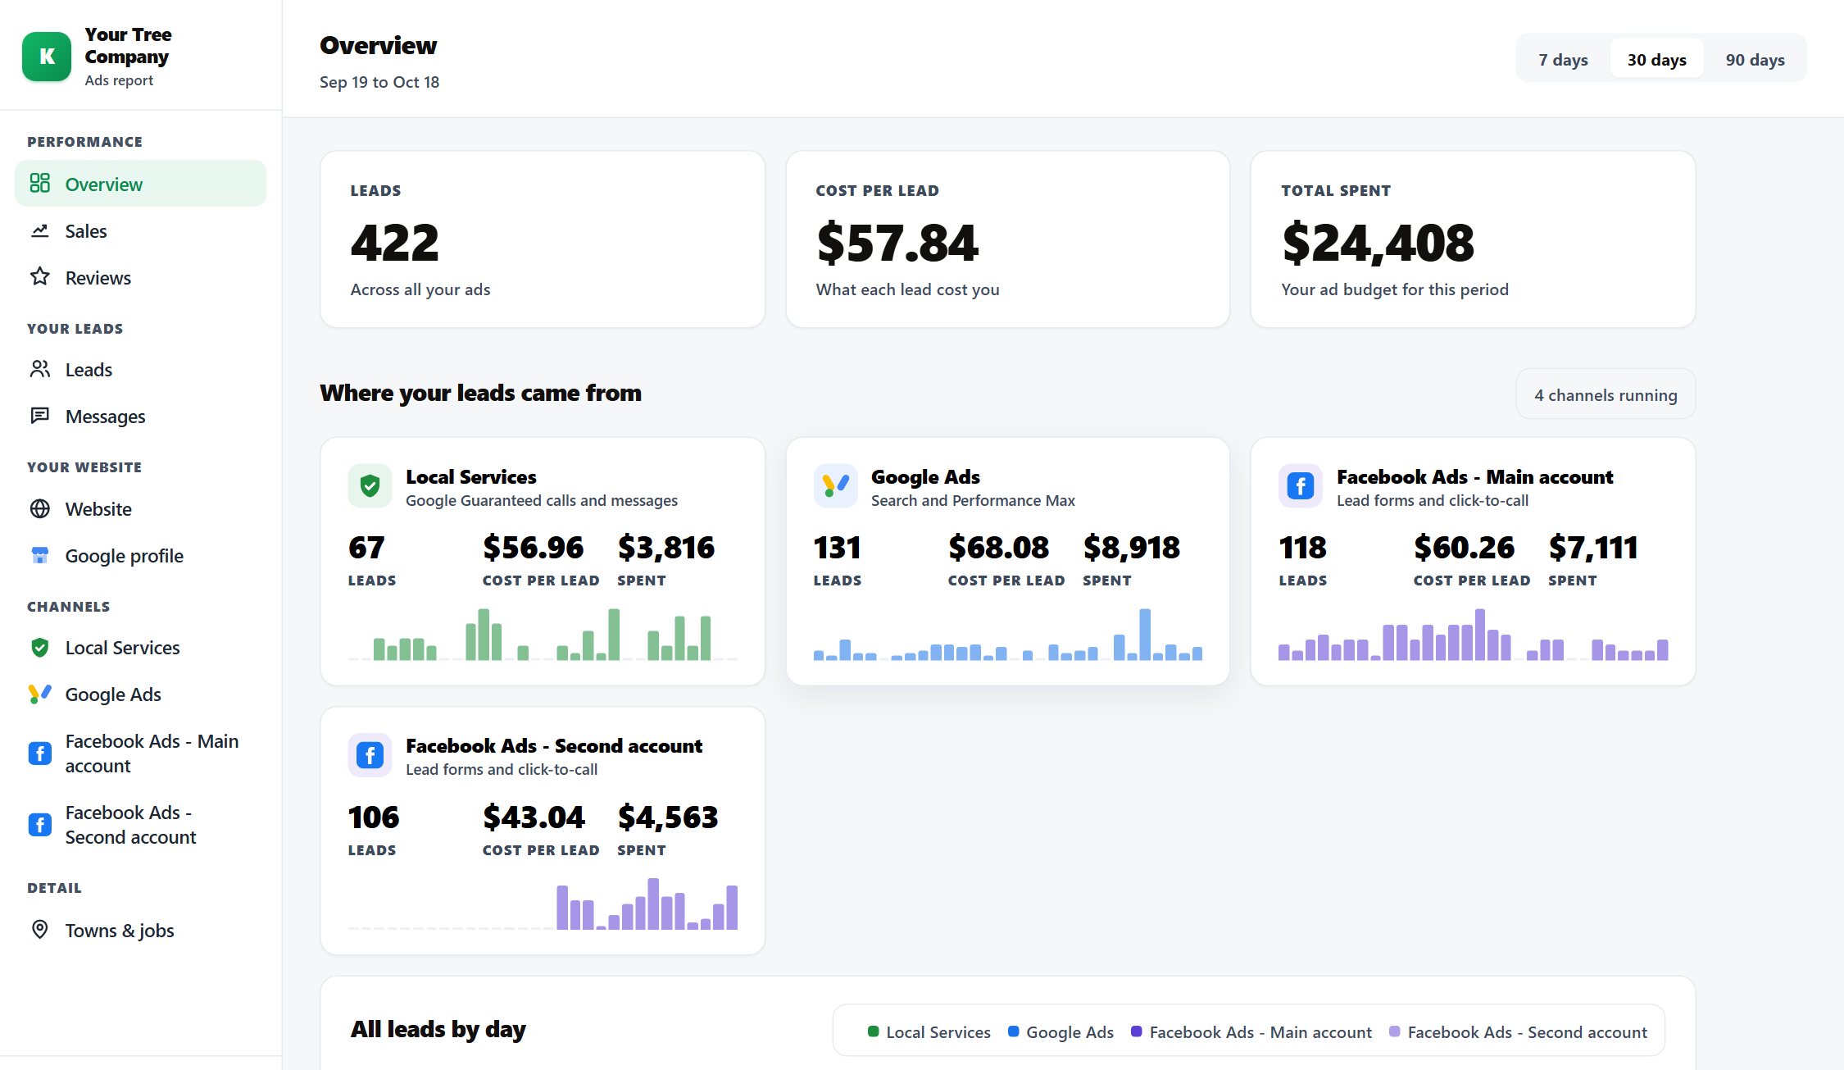Click the Towns & jobs map pin icon
Viewport: 1844px width, 1070px height.
39,929
